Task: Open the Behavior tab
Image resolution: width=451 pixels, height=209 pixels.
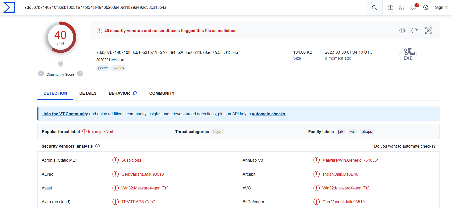Action: pyautogui.click(x=119, y=93)
